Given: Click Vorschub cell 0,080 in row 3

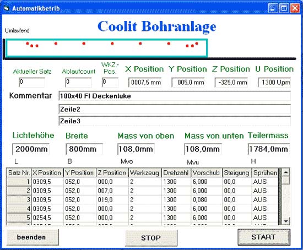Looking at the screenshot, I should click(207, 199).
